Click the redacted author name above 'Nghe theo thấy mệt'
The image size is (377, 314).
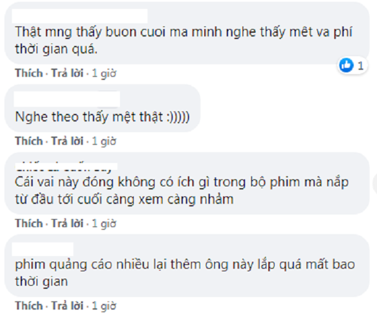coord(67,99)
